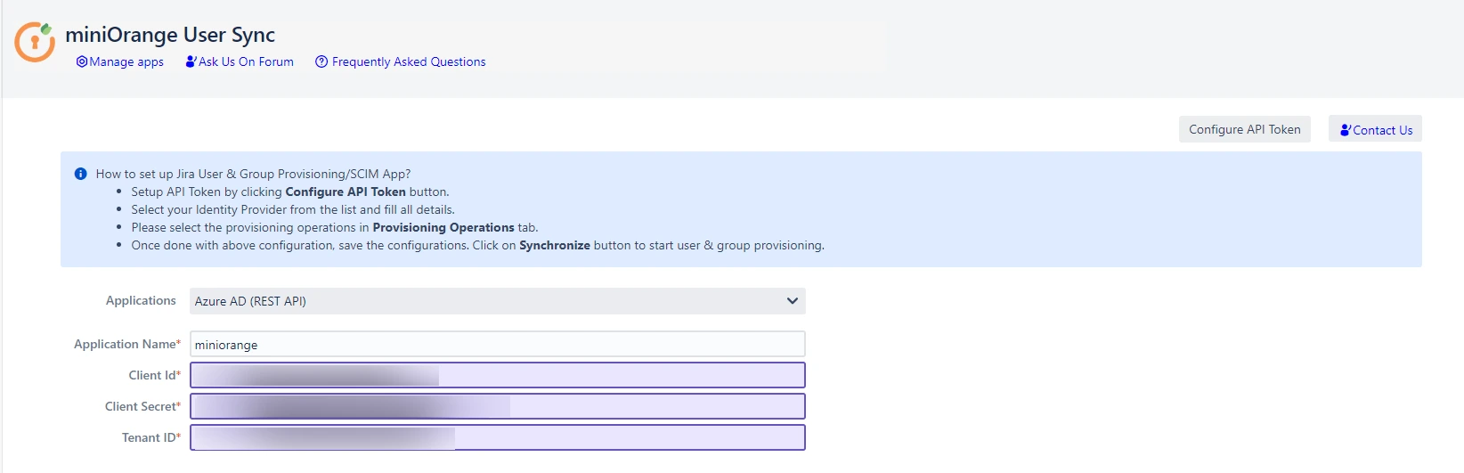The width and height of the screenshot is (1464, 473).
Task: Focus the Tenant ID input field
Action: [x=497, y=437]
